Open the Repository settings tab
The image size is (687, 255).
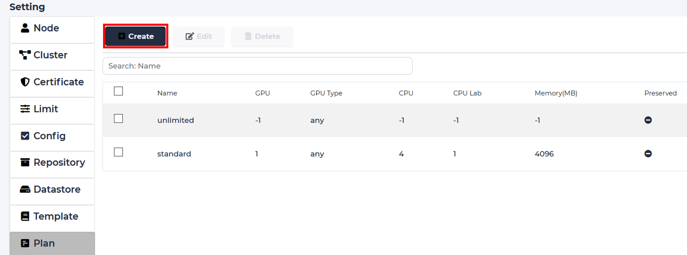[52, 164]
